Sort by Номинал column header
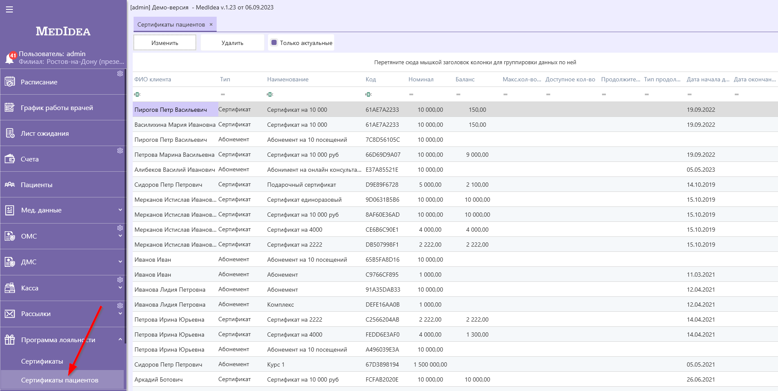This screenshot has width=778, height=391. (421, 79)
